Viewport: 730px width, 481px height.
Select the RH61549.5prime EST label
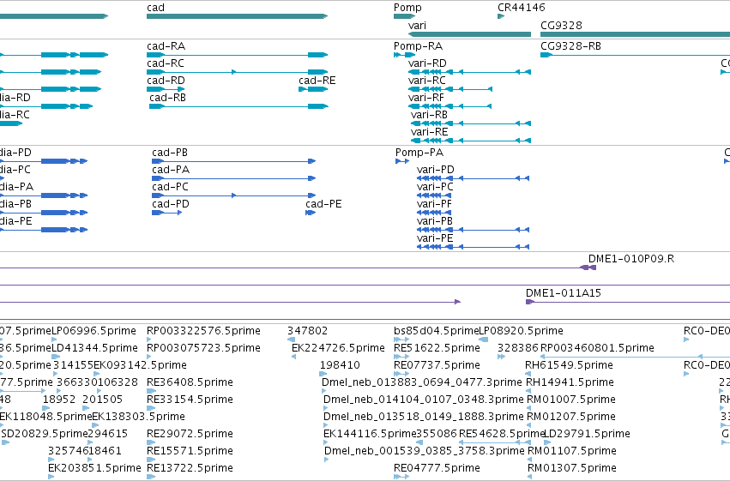[569, 365]
